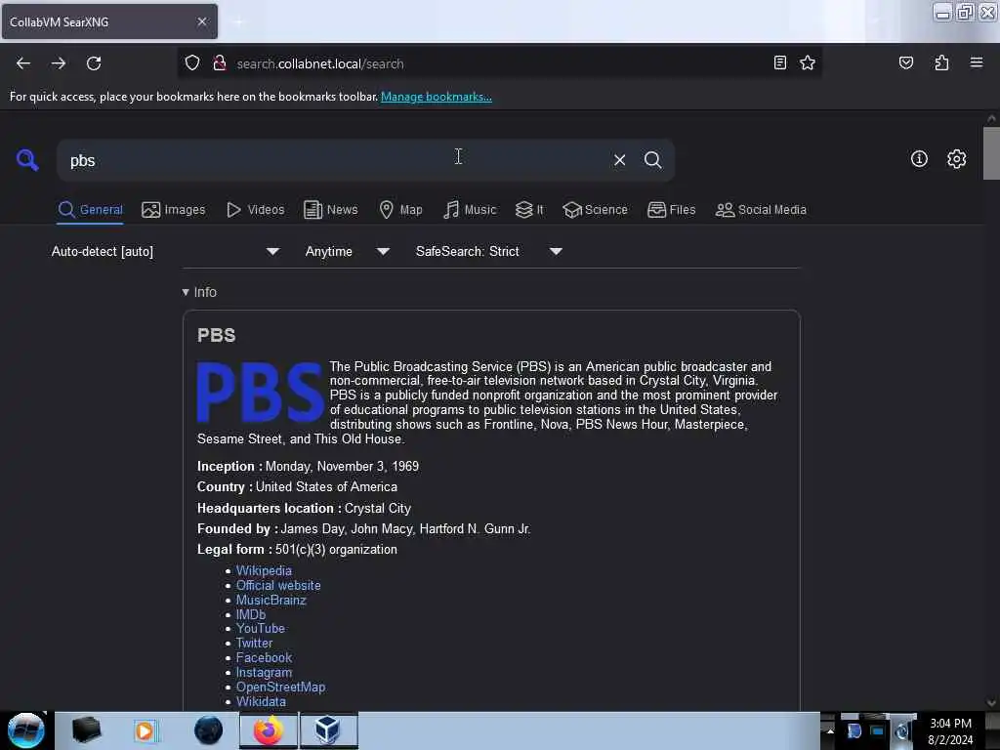Open search preferences gear icon
This screenshot has width=1000, height=750.
point(957,159)
